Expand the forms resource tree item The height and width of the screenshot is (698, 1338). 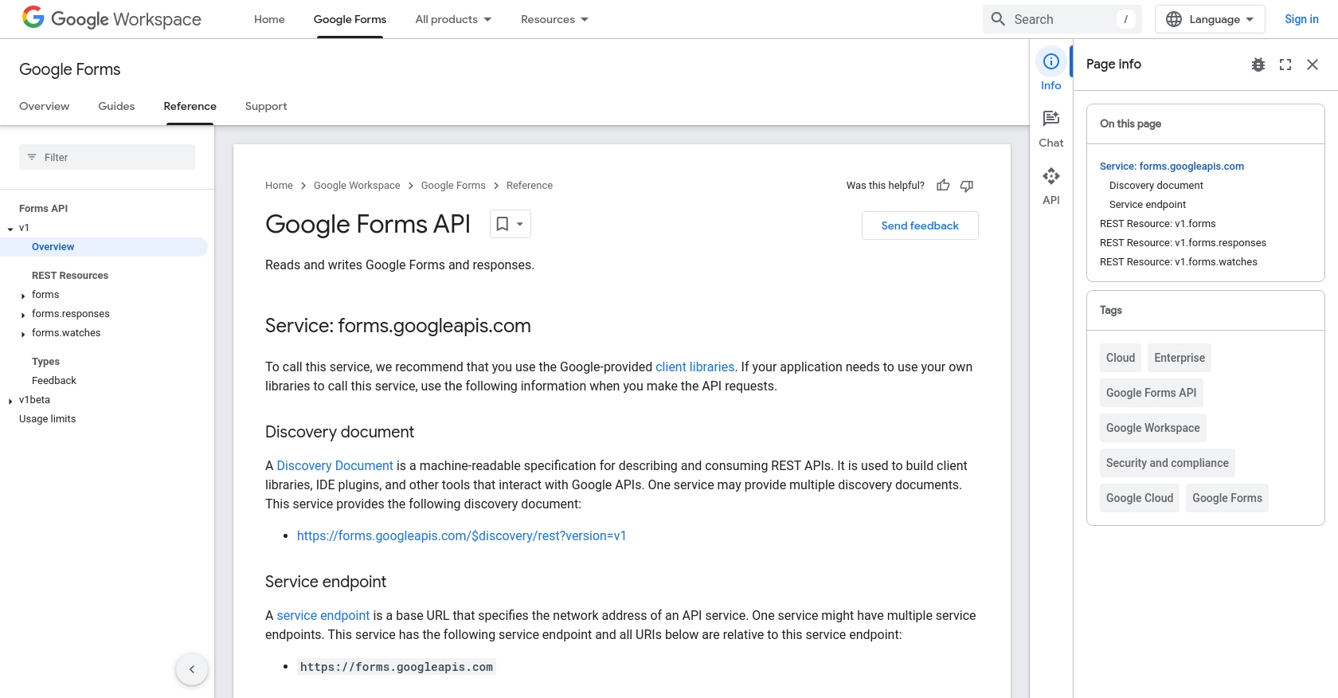[23, 296]
